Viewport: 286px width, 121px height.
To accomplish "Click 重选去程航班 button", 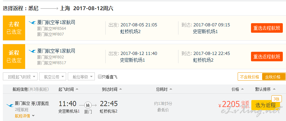I will 267,28.
